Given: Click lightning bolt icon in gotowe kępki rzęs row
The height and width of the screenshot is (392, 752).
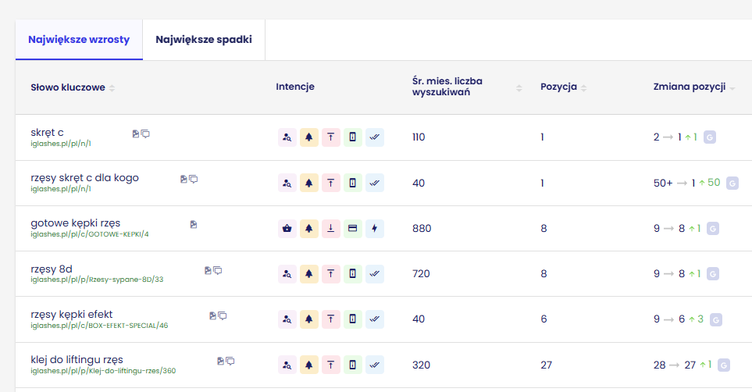Looking at the screenshot, I should (x=375, y=229).
